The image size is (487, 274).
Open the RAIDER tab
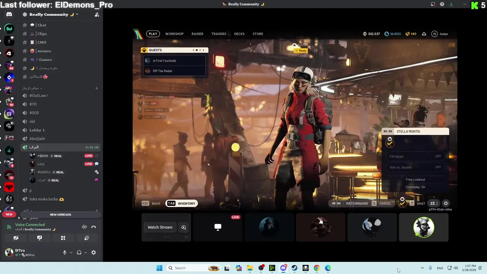(x=197, y=34)
